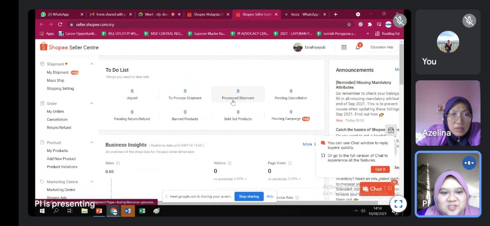This screenshot has width=490, height=226.
Task: Open Windows taskbar search
Action: point(56,211)
